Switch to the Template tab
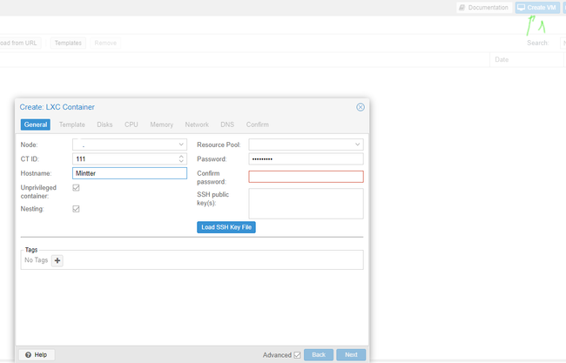The height and width of the screenshot is (363, 566). click(72, 124)
